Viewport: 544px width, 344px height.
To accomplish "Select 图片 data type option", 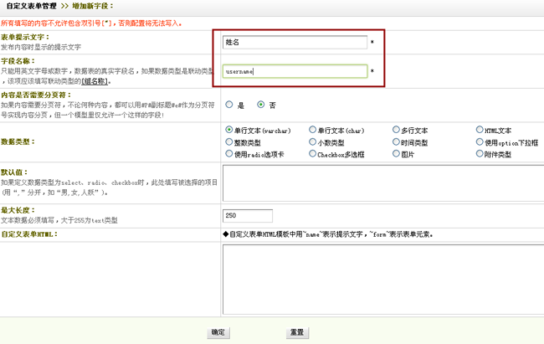I will 396,154.
